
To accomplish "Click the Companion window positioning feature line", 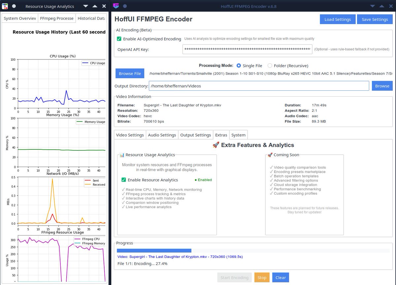I will pos(150,203).
